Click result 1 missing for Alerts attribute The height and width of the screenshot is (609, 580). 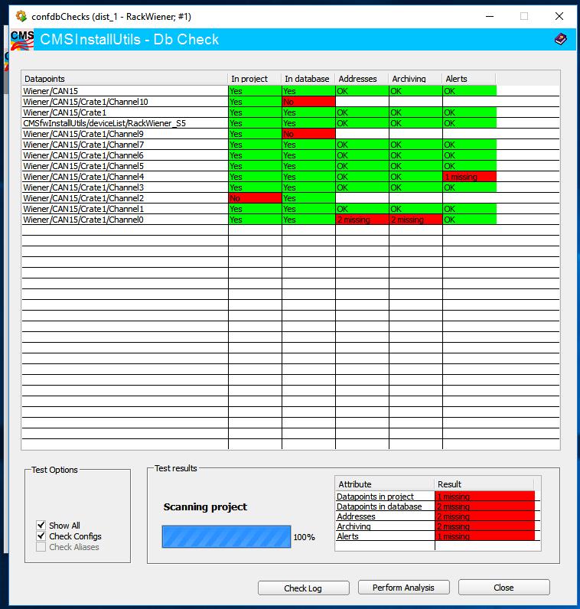(485, 536)
